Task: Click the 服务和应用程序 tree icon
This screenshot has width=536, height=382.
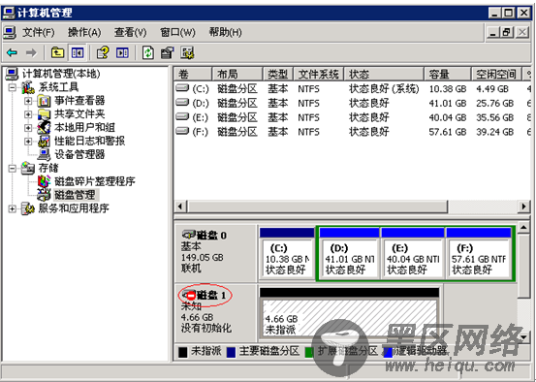Action: click(28, 208)
